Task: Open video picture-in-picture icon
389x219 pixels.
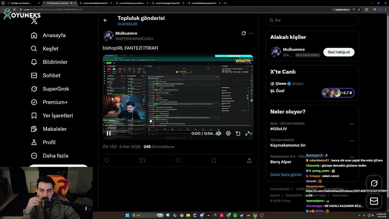Action: (238, 133)
